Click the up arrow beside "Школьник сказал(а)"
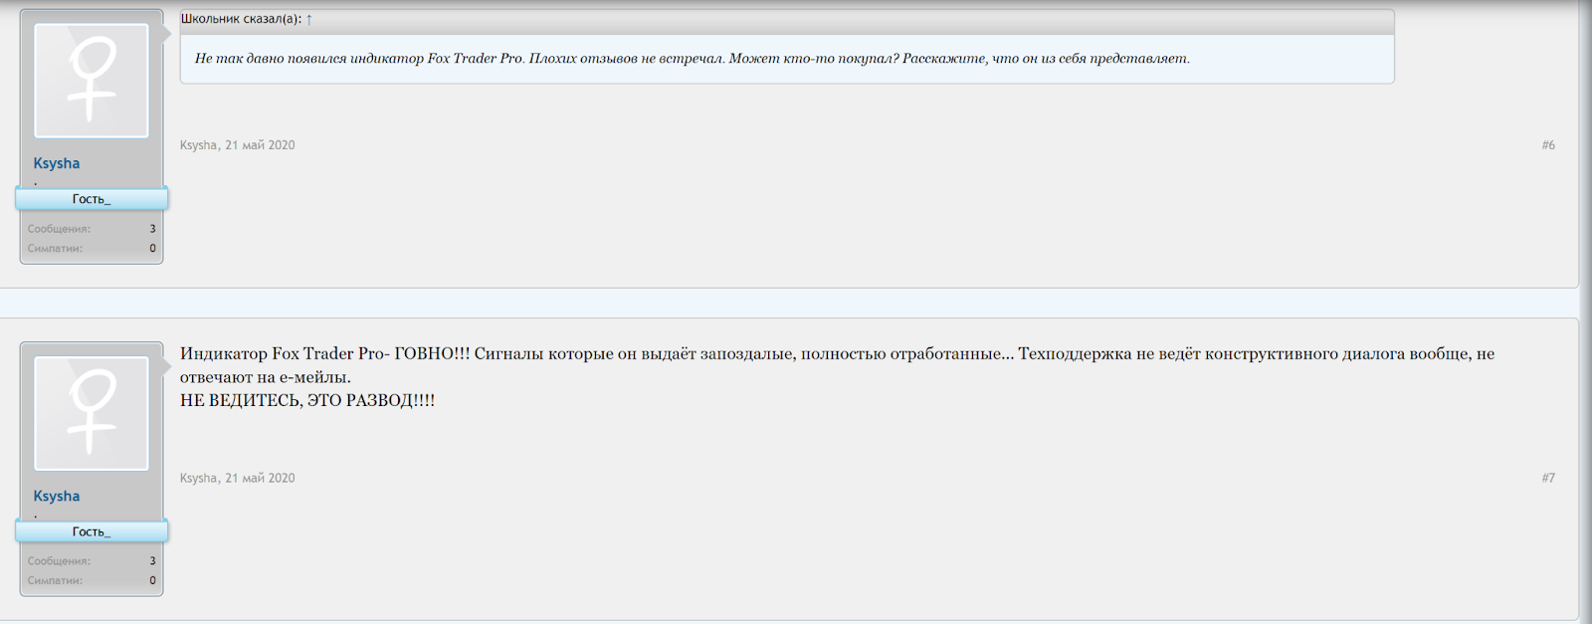1592x624 pixels. [309, 19]
